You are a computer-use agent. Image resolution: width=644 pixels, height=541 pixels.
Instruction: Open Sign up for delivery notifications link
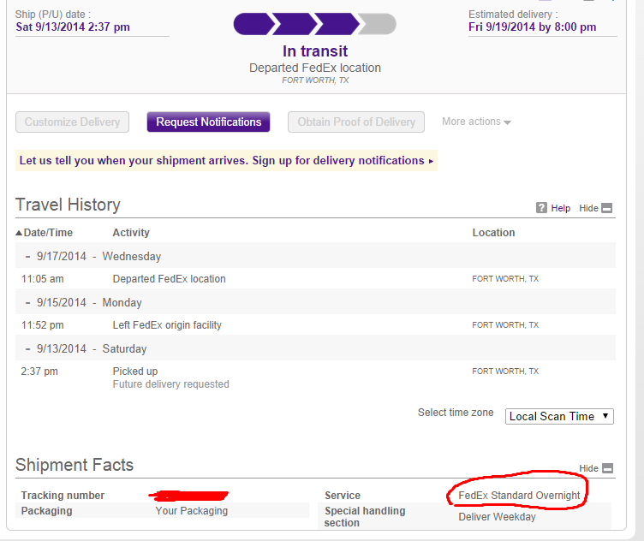(343, 160)
